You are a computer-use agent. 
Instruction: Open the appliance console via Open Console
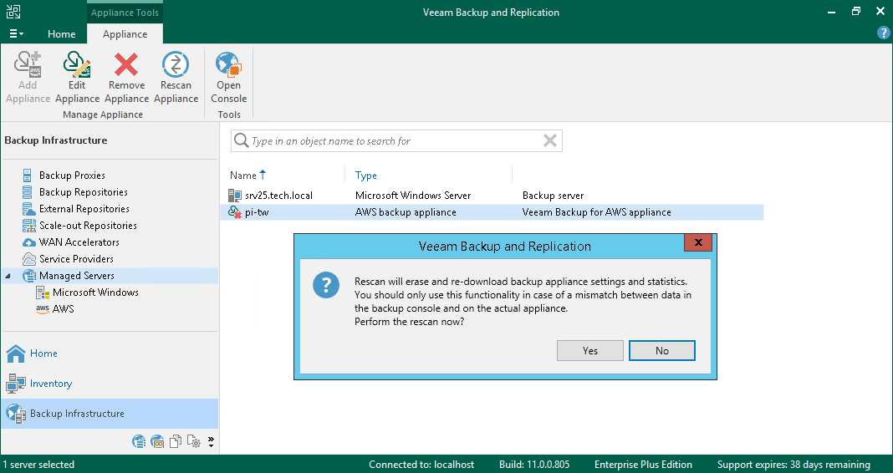(x=228, y=78)
